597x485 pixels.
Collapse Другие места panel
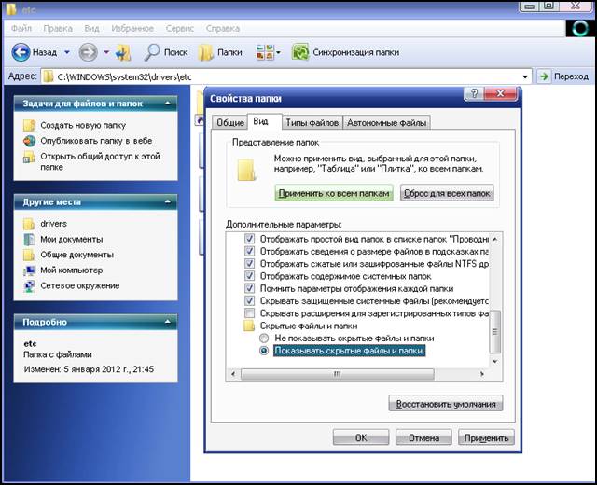[x=168, y=201]
